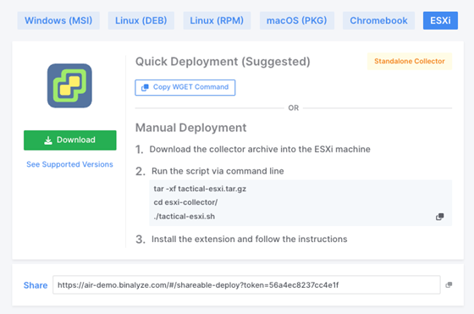Select the Linux (DEB) tab

141,20
